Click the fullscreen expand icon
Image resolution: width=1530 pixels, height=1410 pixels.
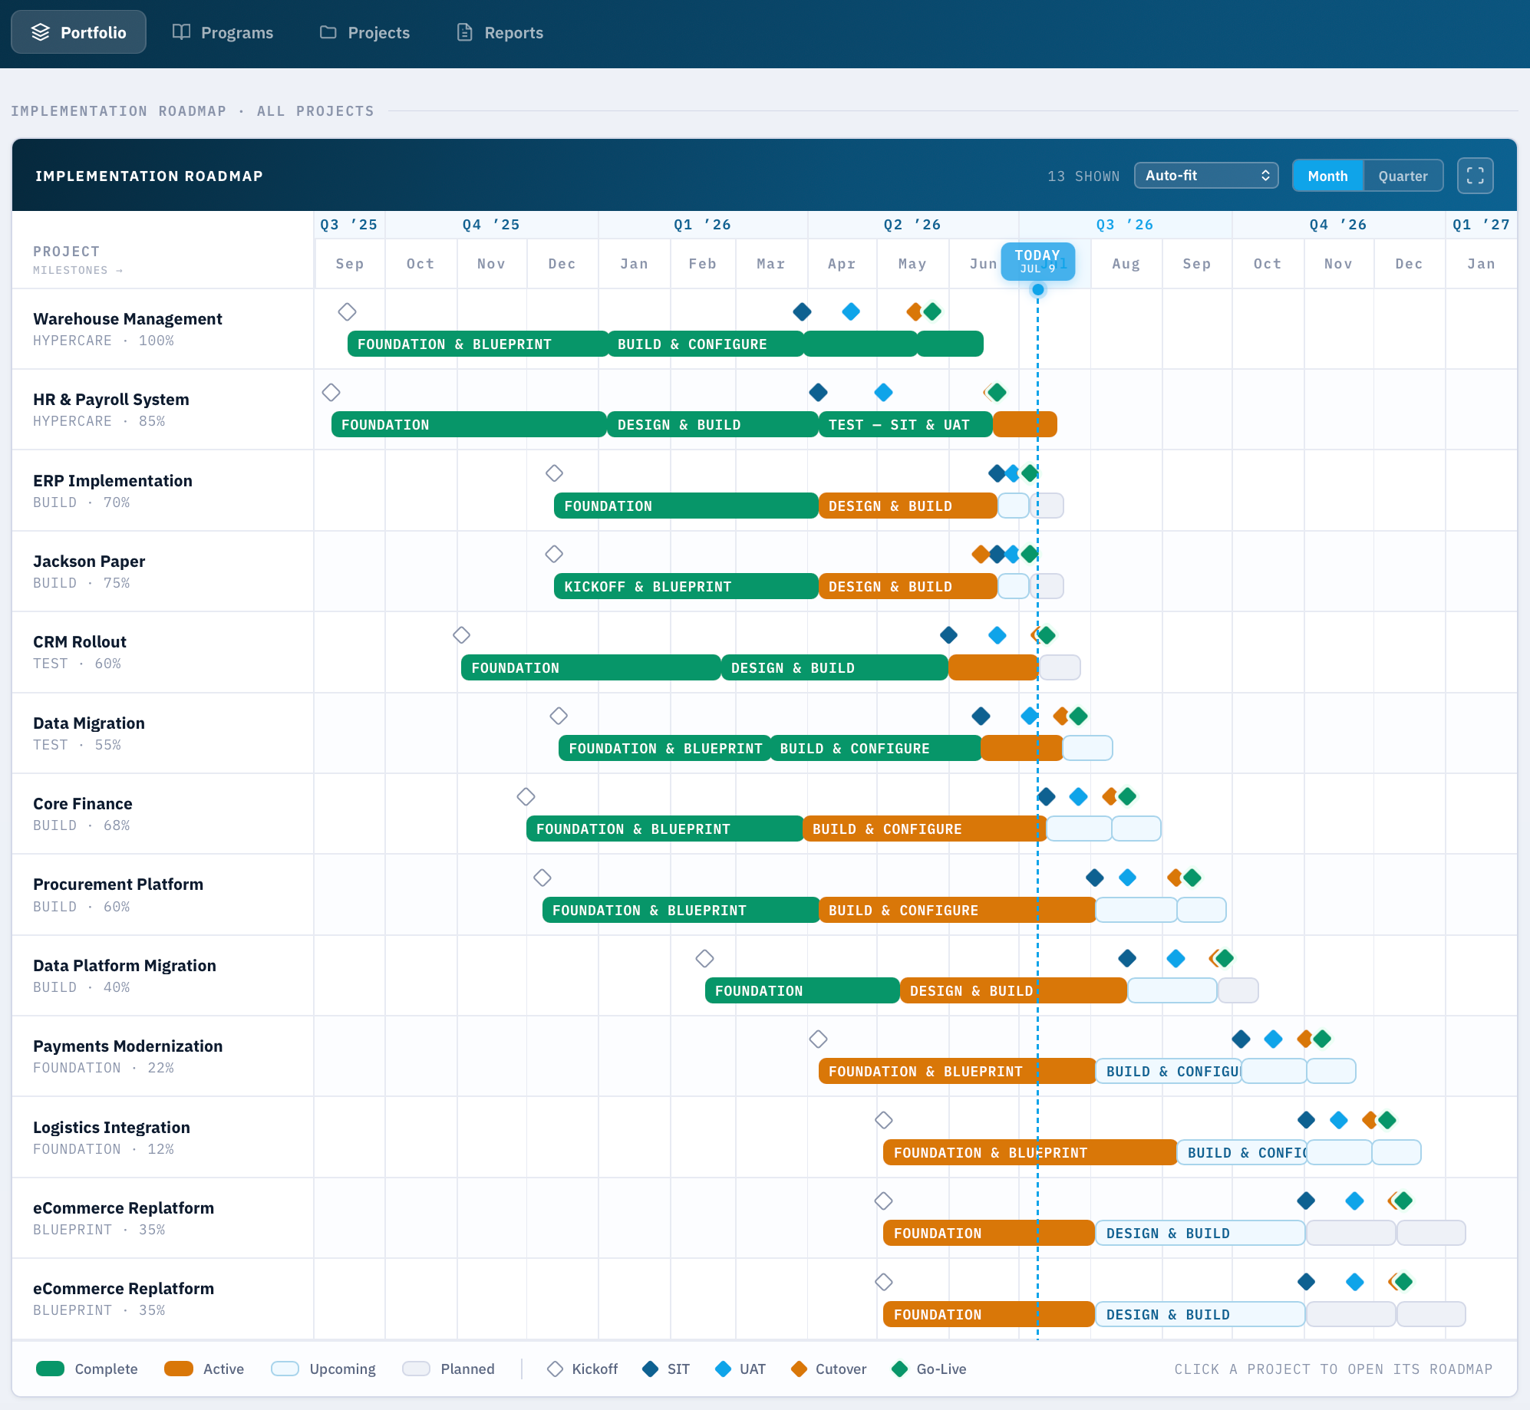tap(1475, 176)
